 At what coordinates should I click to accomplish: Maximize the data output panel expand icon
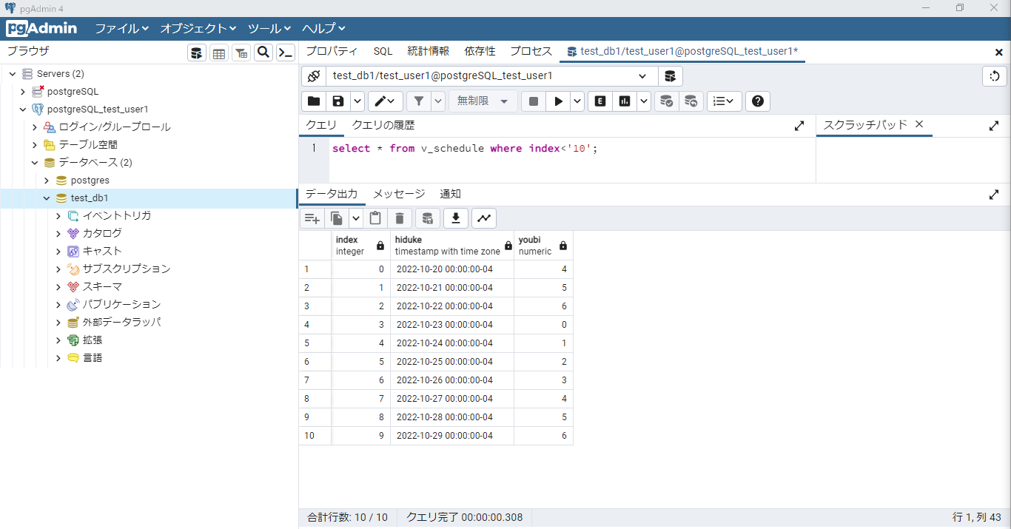[994, 195]
